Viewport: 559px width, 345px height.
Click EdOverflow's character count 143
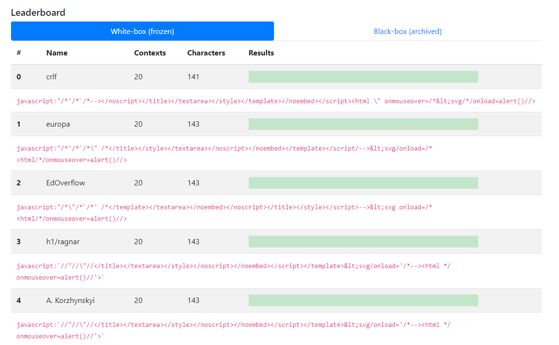pyautogui.click(x=193, y=183)
